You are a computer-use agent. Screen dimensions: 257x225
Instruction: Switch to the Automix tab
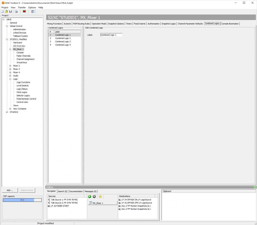(67, 23)
